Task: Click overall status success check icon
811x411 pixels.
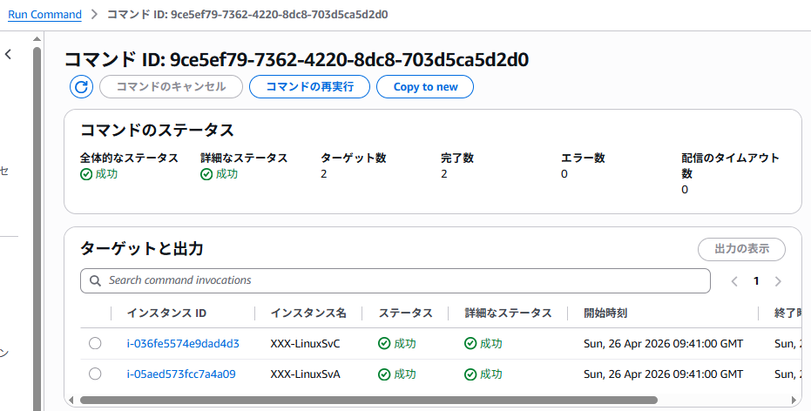Action: pyautogui.click(x=86, y=174)
